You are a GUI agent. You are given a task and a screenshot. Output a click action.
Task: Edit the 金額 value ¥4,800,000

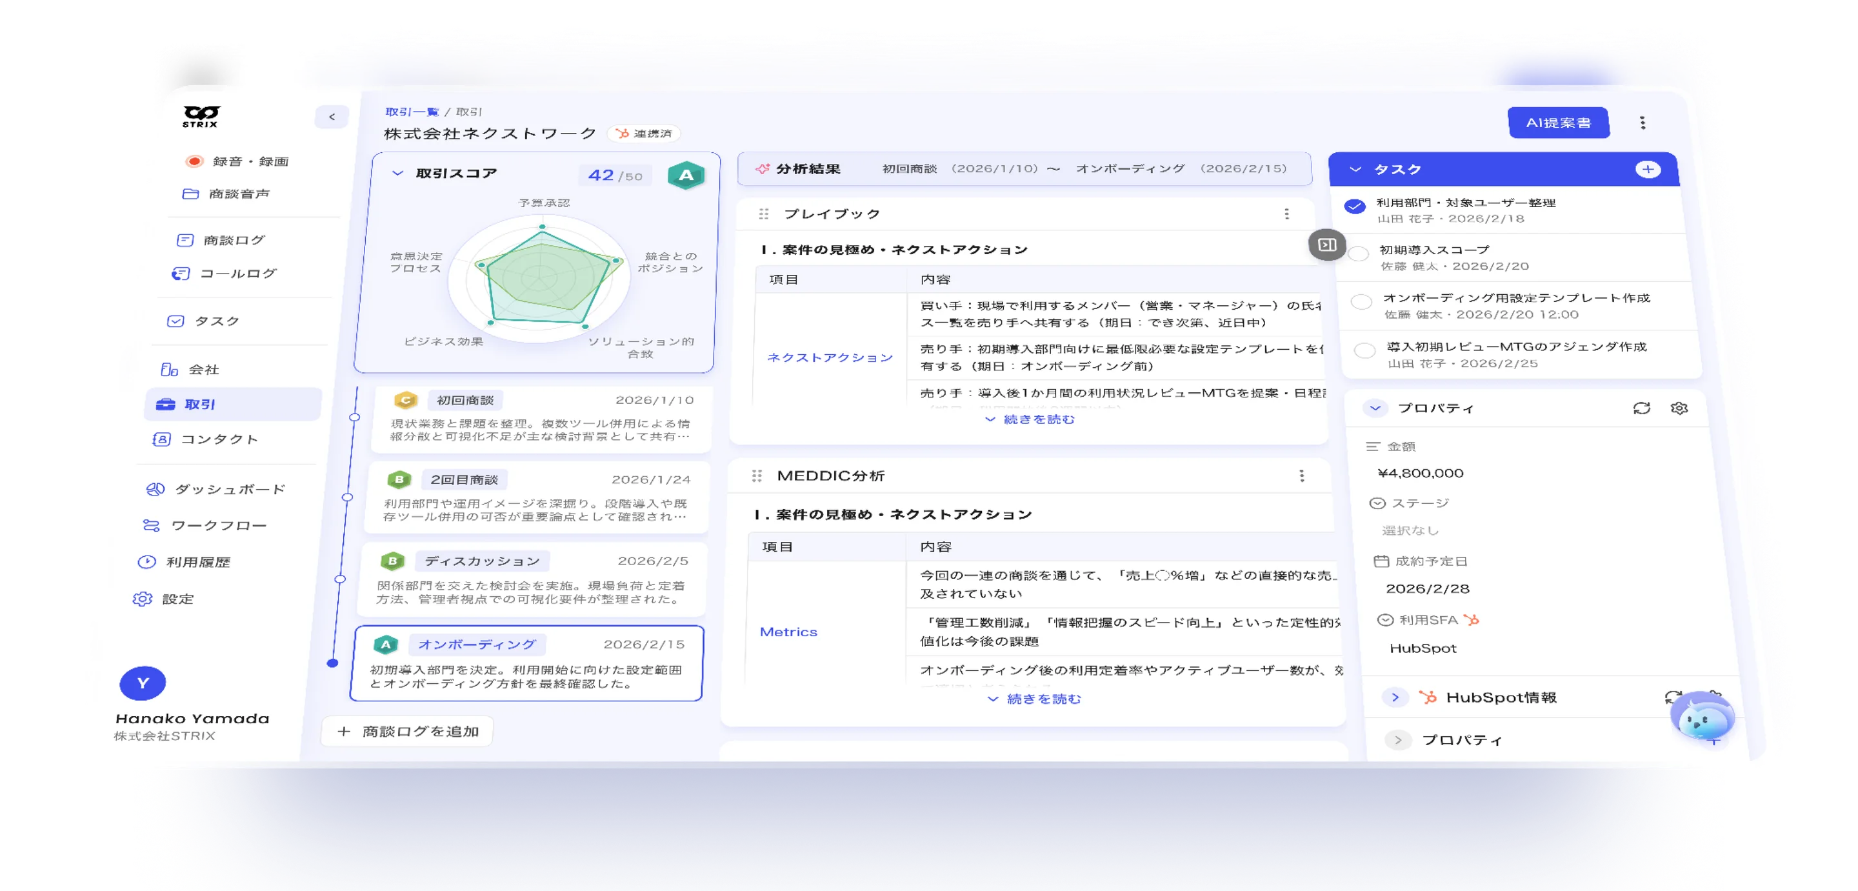tap(1420, 474)
